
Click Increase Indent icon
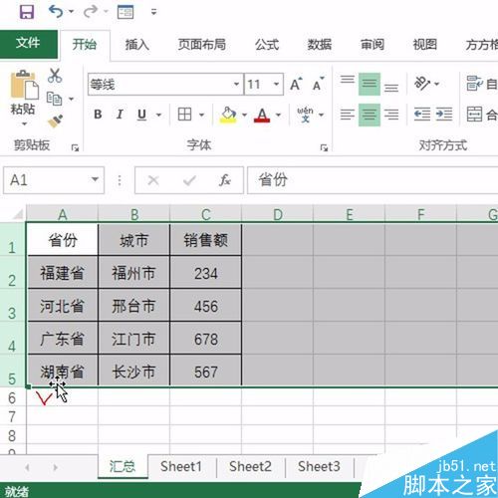click(444, 115)
